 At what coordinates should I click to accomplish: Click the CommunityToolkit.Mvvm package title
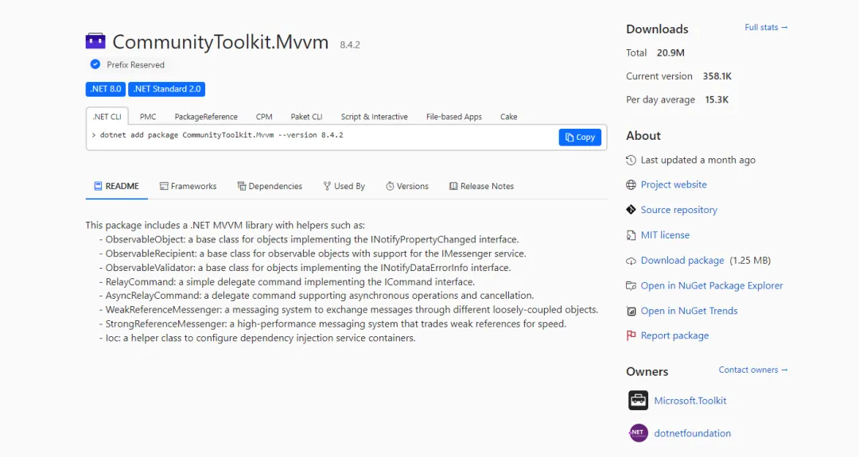pyautogui.click(x=220, y=42)
